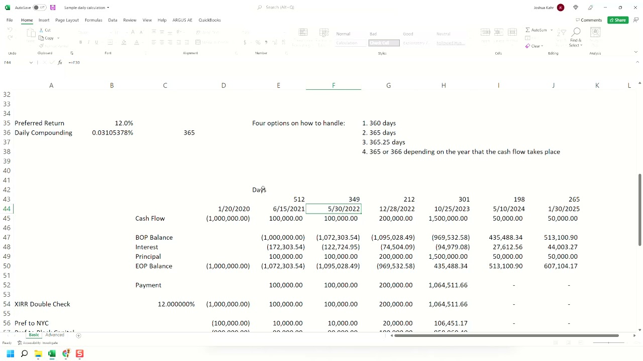Screen dimensions: 643x361
Task: Add a new sheet with plus icon
Action: point(78,335)
